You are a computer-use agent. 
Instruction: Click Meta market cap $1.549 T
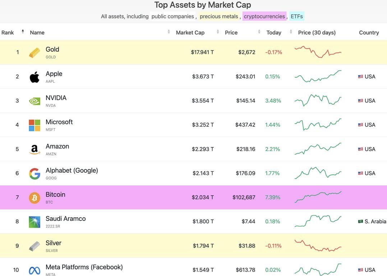coord(203,270)
